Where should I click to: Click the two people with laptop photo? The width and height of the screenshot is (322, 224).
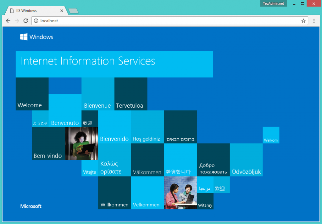[180, 193]
